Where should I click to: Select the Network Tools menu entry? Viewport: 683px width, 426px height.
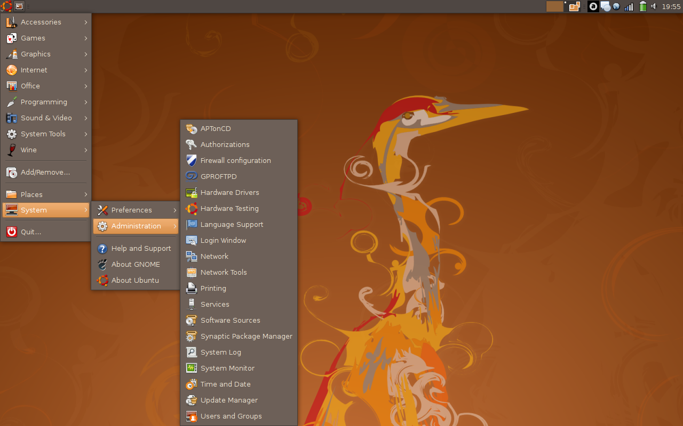click(224, 272)
